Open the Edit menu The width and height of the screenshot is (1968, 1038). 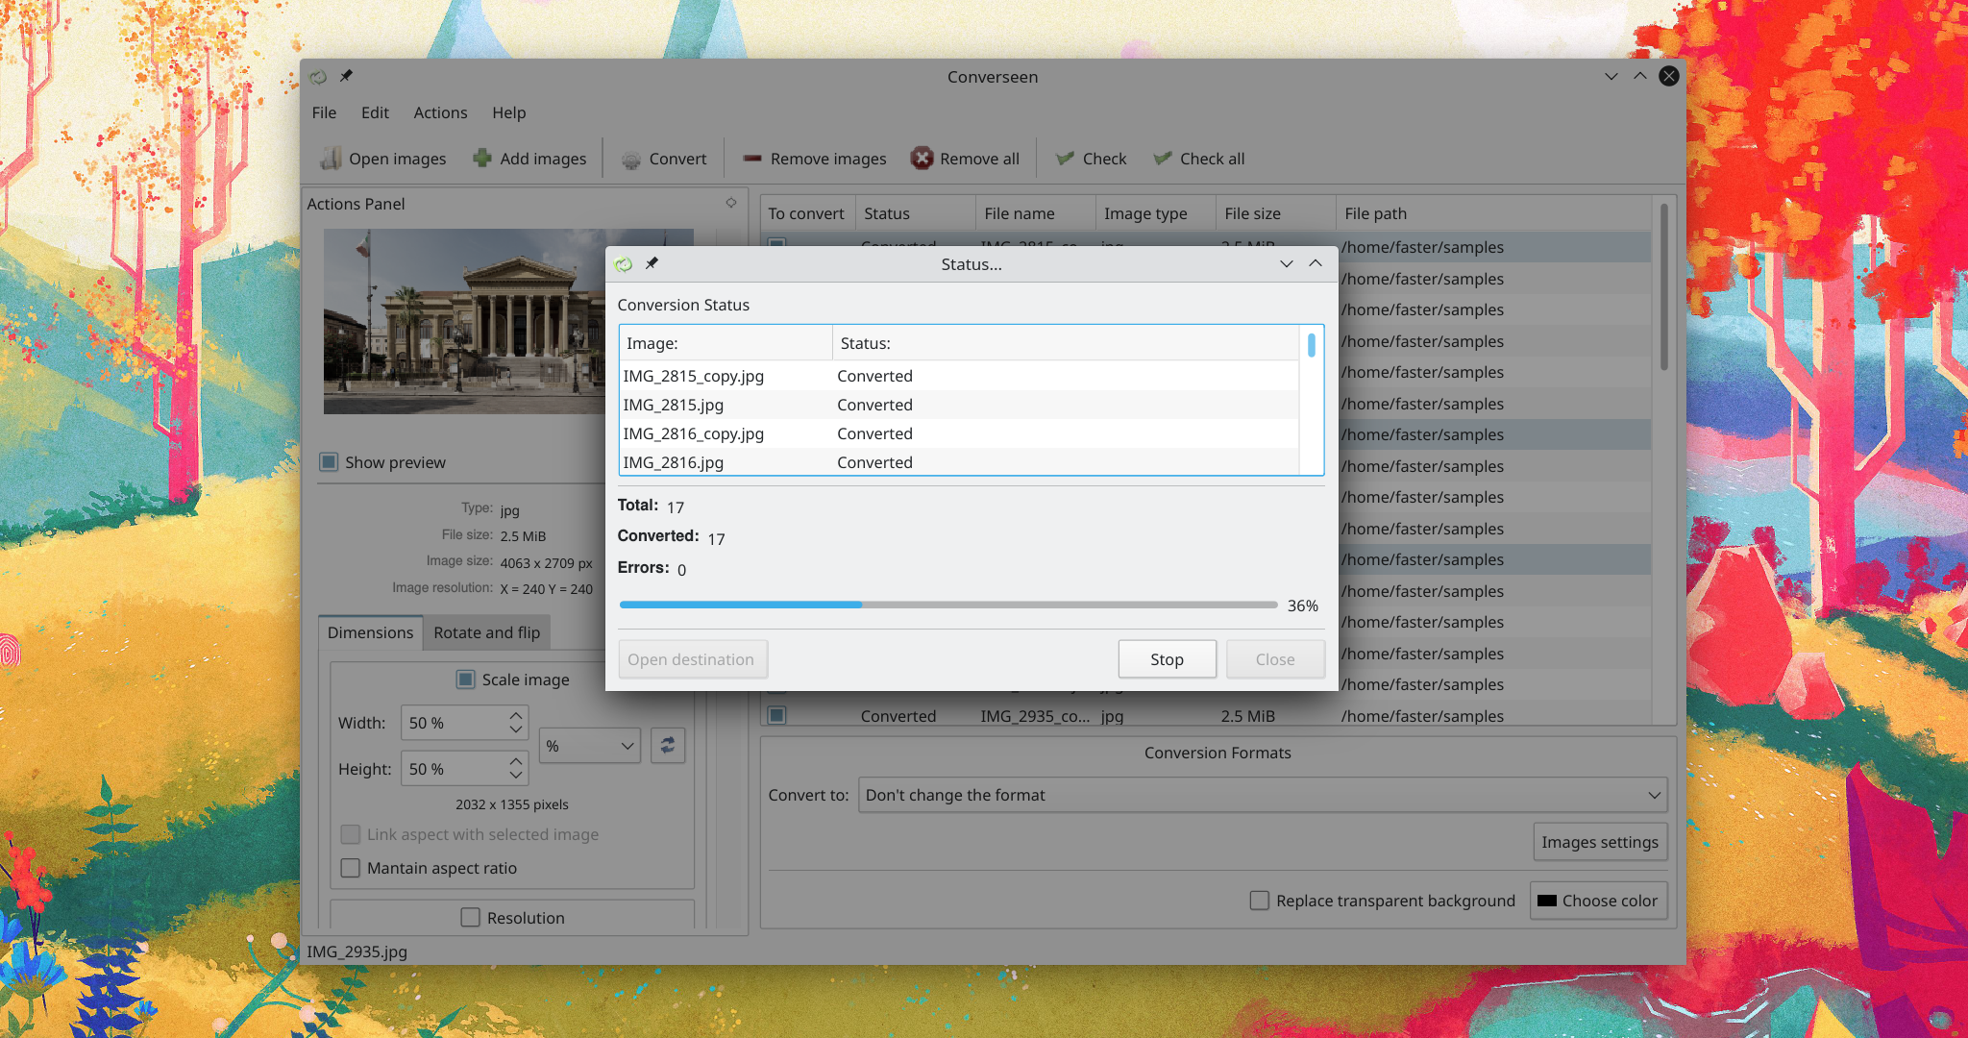click(375, 112)
